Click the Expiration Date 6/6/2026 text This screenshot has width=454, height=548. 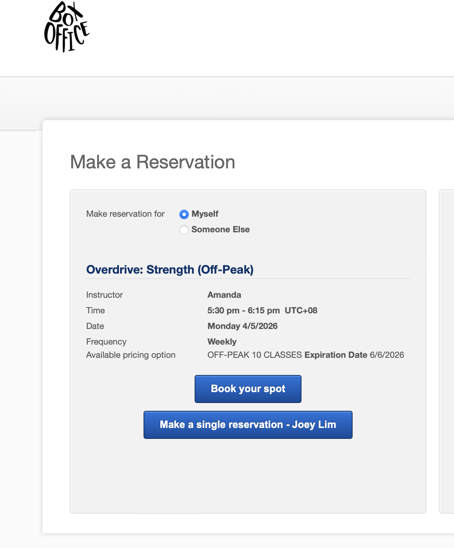pyautogui.click(x=354, y=355)
